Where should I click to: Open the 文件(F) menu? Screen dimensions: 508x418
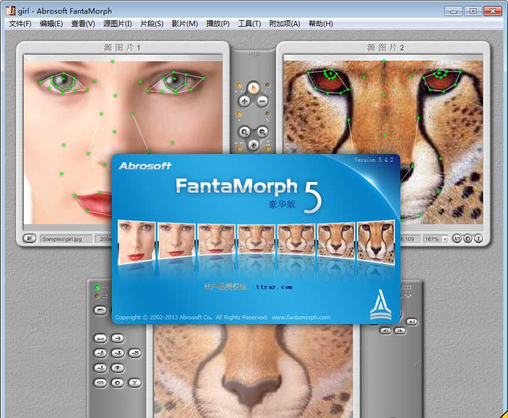[20, 24]
